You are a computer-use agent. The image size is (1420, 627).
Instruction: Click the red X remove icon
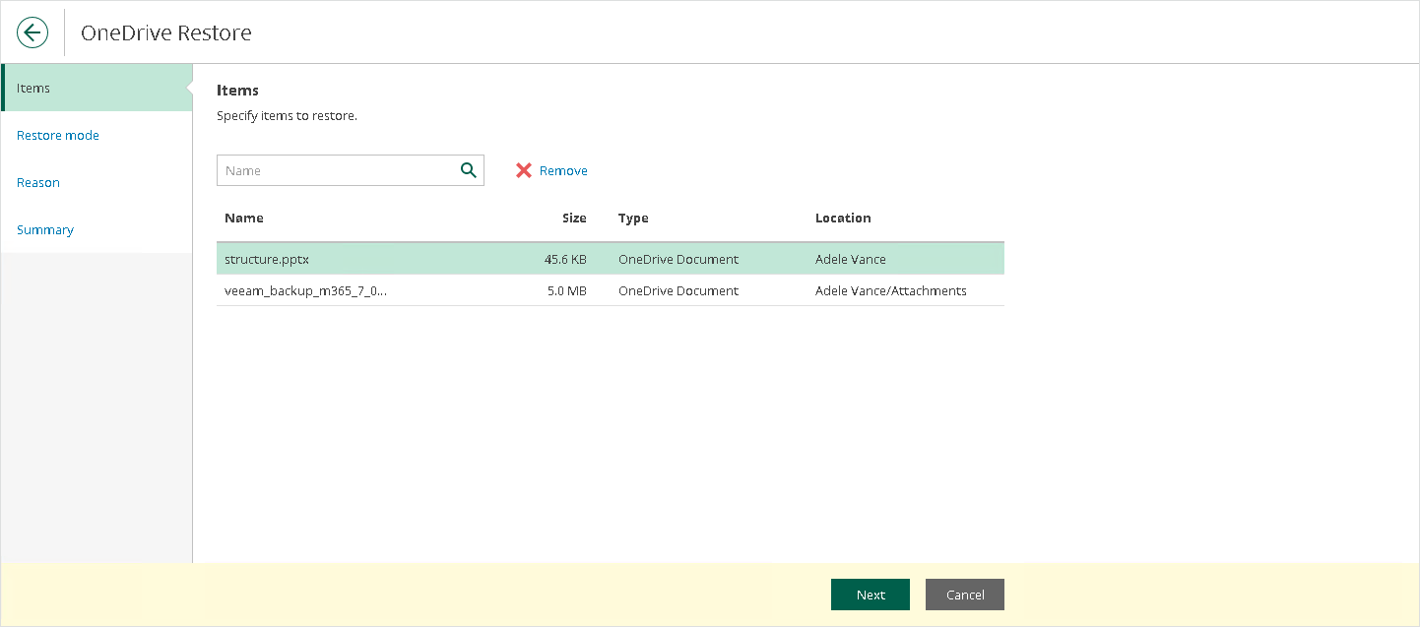(x=524, y=170)
